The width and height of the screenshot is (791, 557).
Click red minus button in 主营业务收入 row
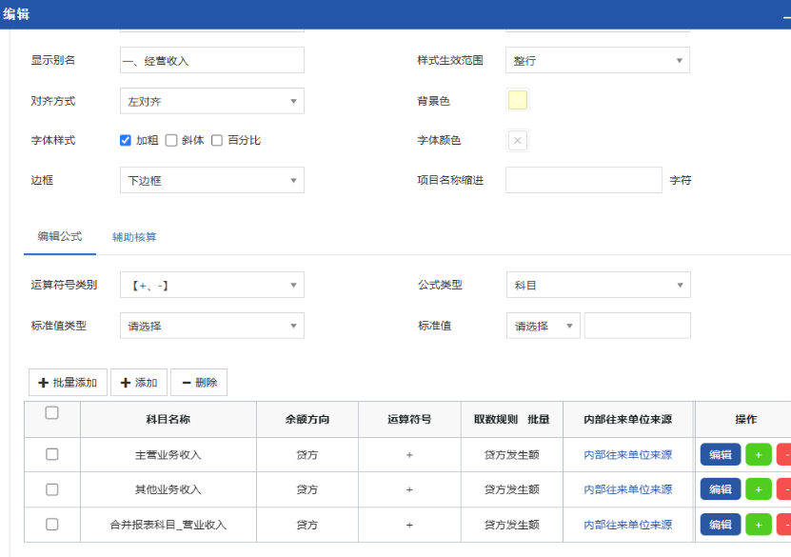784,454
